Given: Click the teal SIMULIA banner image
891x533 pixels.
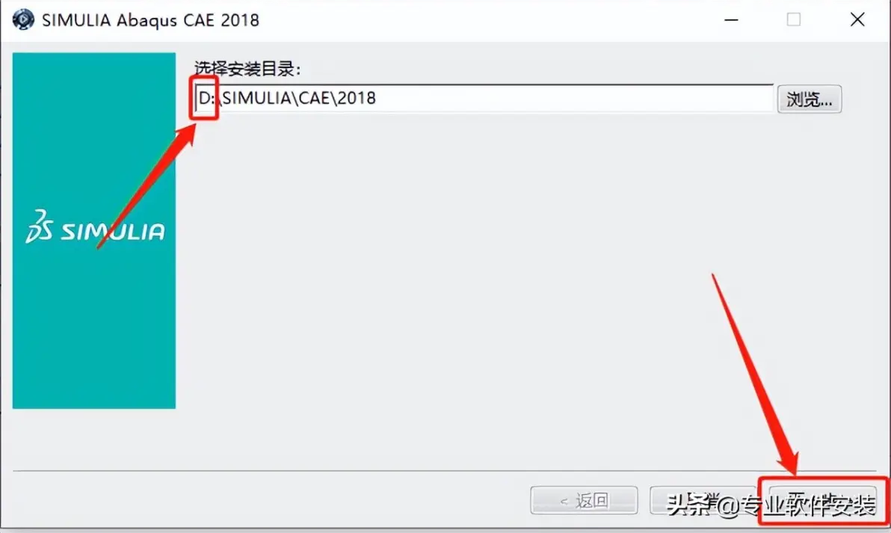Looking at the screenshot, I should pos(93,230).
